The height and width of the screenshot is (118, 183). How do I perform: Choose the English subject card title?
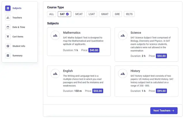coord(68,71)
